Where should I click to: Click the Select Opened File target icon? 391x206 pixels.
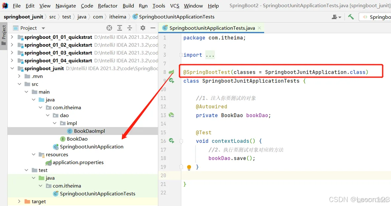109,28
